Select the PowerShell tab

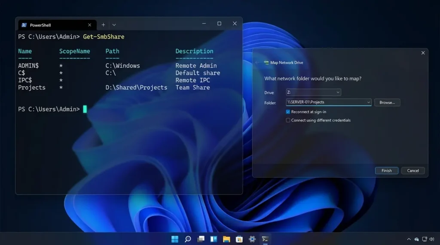57,25
